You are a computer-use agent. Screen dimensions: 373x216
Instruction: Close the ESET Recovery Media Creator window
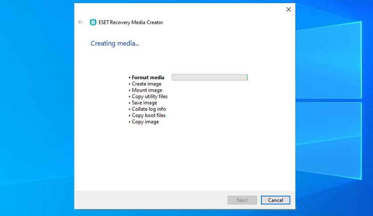coord(289,9)
